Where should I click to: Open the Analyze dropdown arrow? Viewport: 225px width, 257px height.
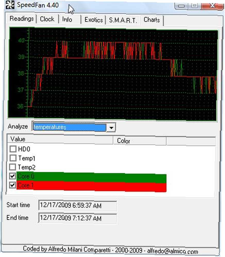[x=111, y=127]
